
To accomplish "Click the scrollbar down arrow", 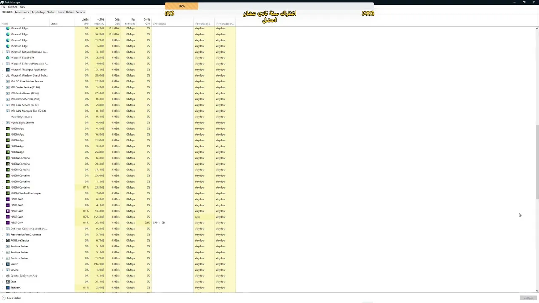I will [x=537, y=291].
